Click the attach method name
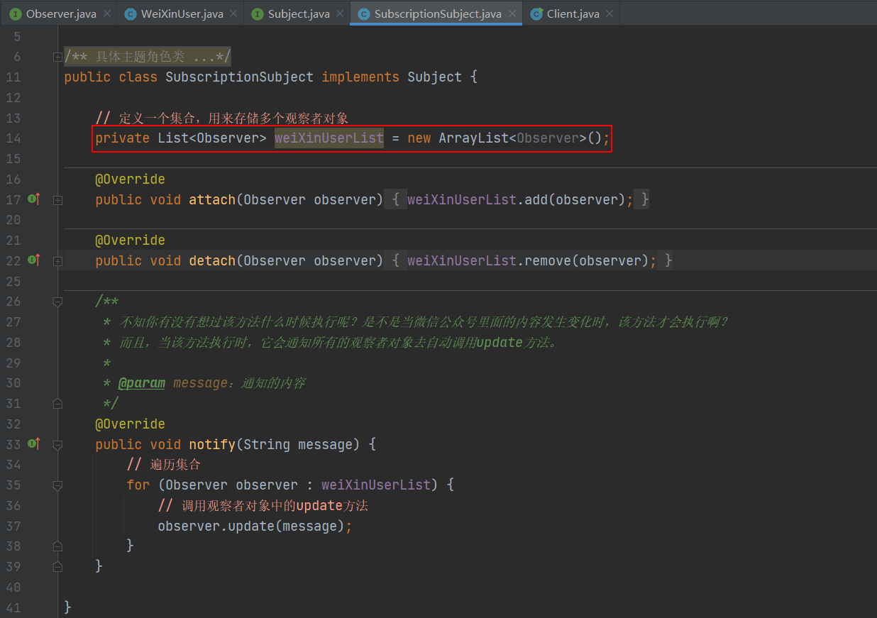The width and height of the screenshot is (877, 618). [x=212, y=200]
